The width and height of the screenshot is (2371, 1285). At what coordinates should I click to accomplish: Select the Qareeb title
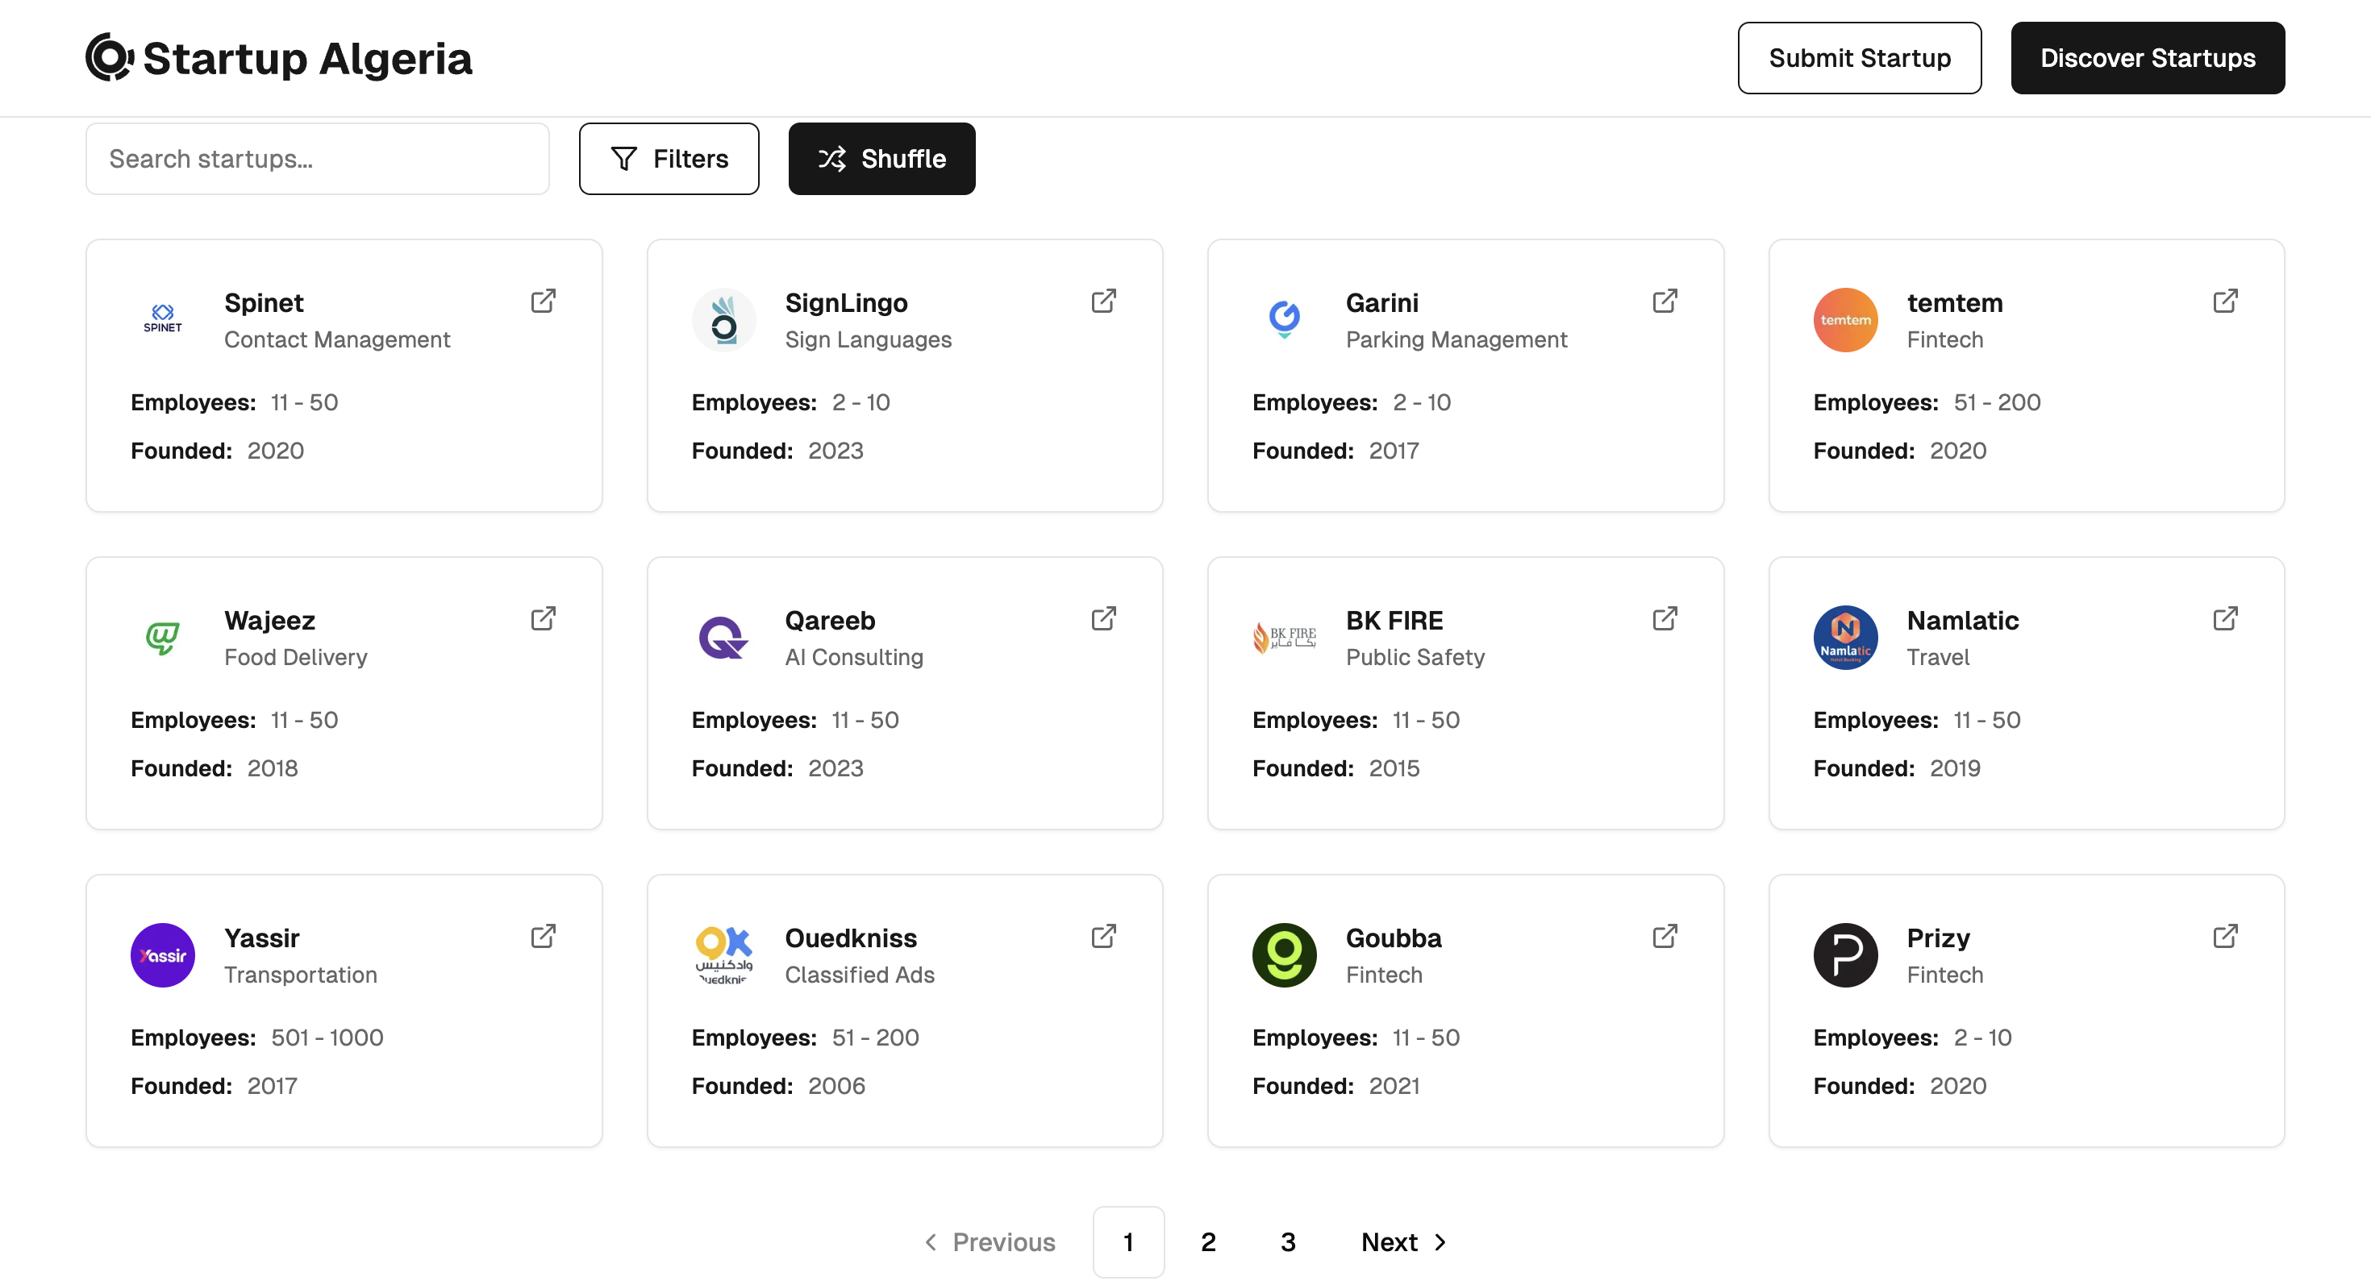point(829,620)
